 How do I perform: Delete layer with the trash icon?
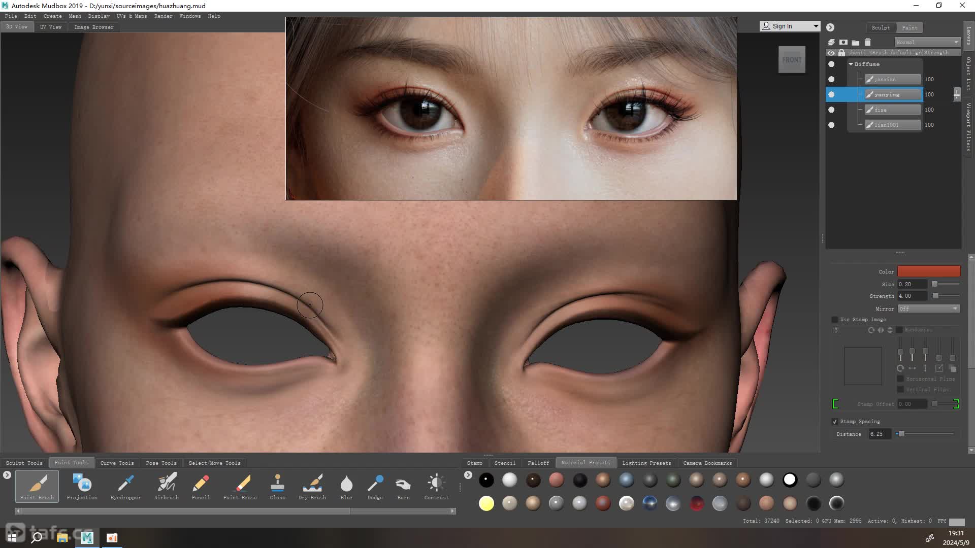click(x=868, y=42)
